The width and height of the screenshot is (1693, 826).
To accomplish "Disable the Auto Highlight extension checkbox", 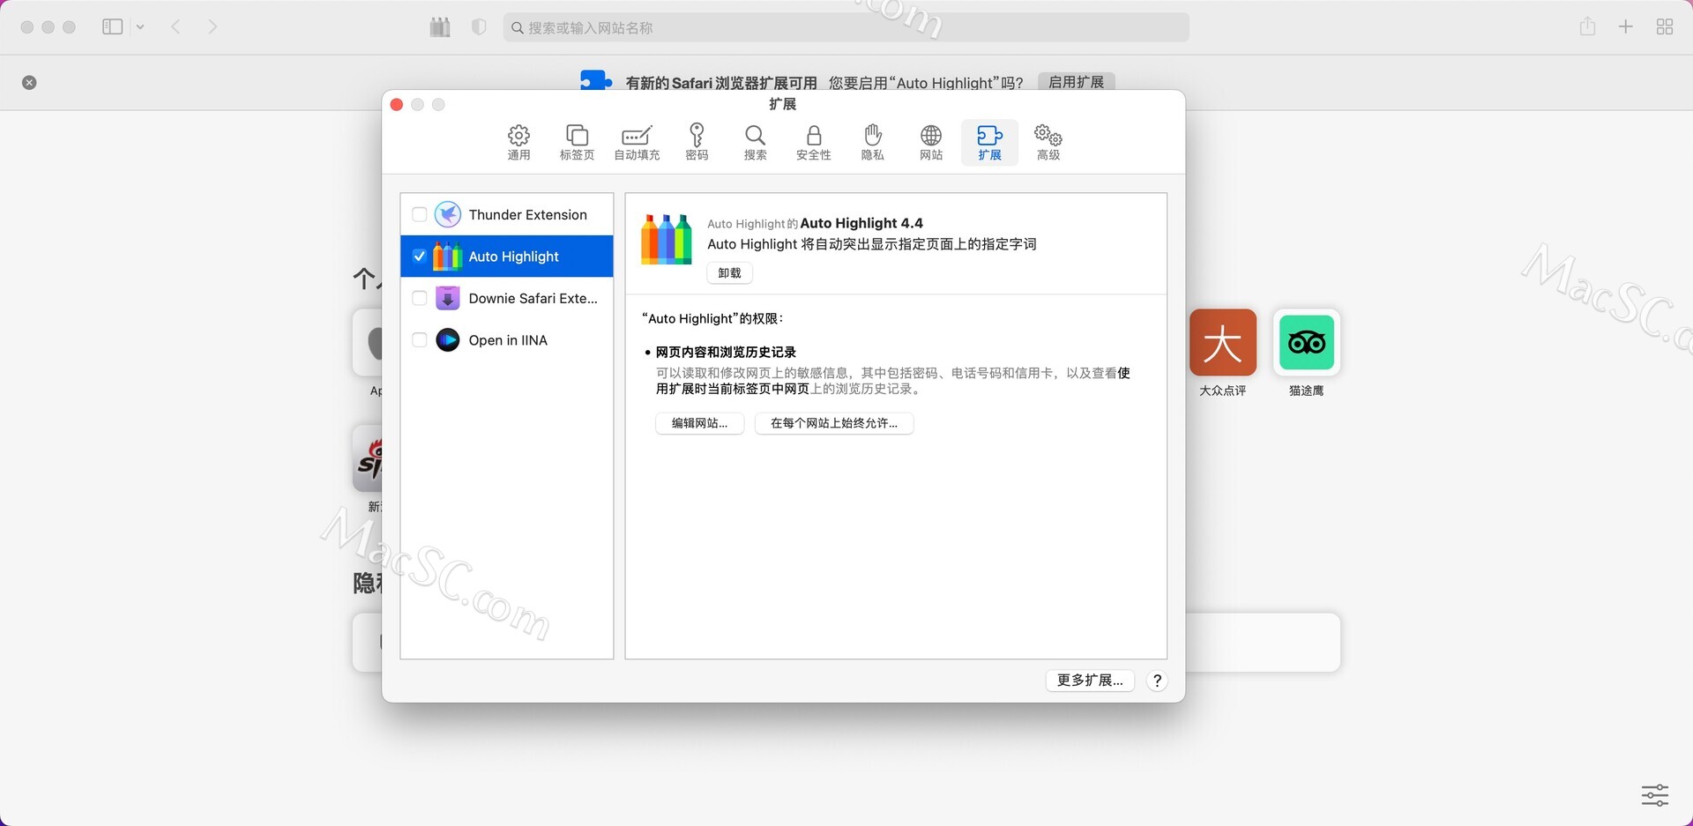I will (x=419, y=256).
